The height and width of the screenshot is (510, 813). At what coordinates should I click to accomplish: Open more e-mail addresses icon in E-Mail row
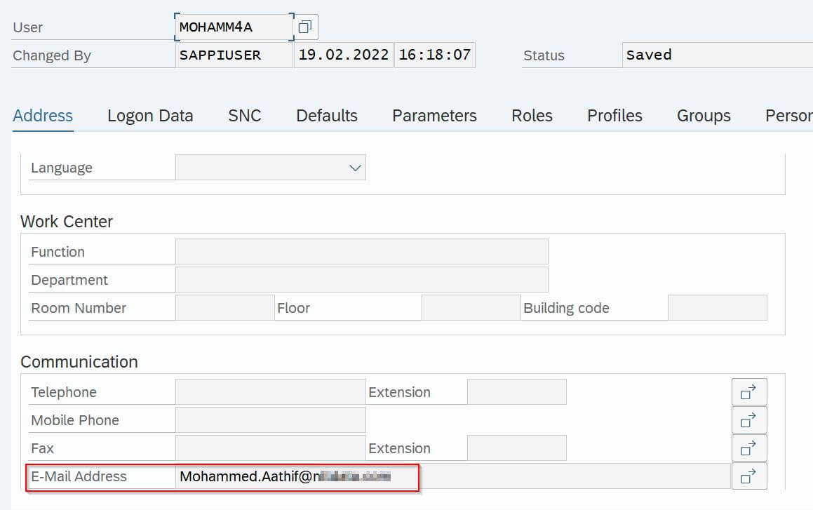(748, 476)
